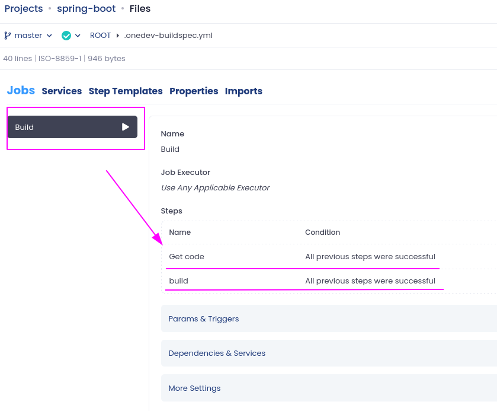Expand build status chevron next to checkmark

point(78,36)
